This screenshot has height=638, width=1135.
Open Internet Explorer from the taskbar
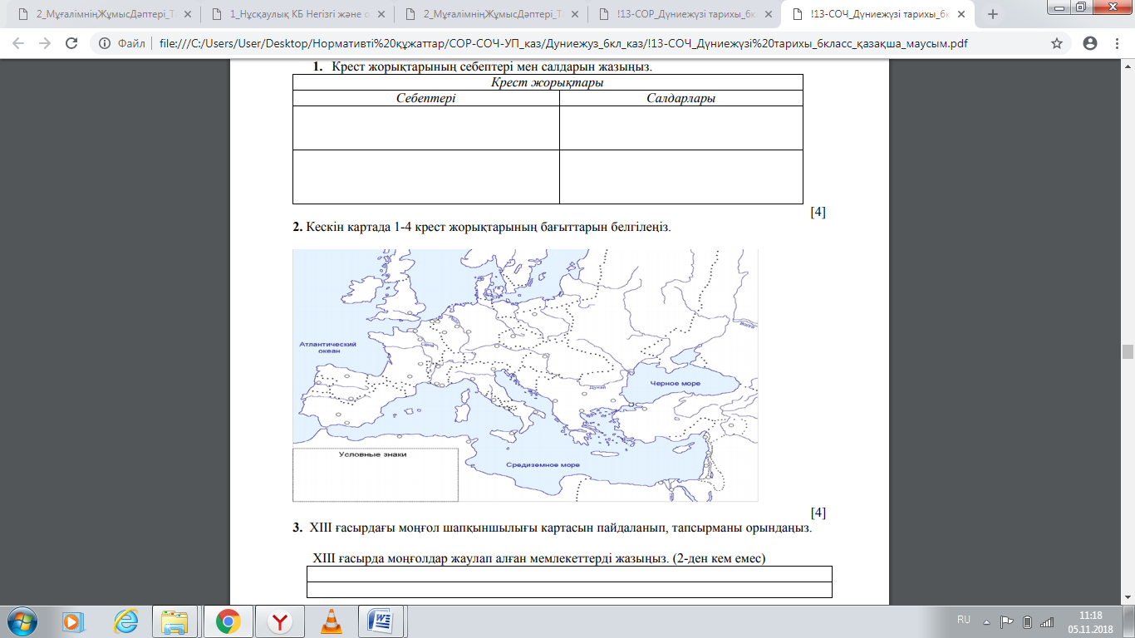(x=125, y=621)
